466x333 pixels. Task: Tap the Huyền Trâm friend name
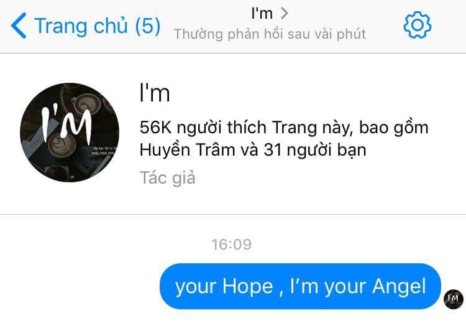pos(188,149)
